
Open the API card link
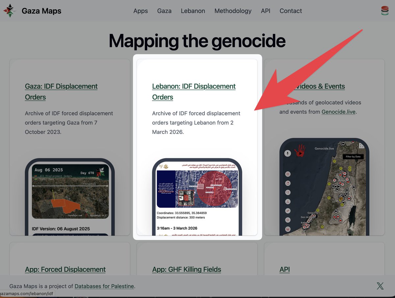pyautogui.click(x=285, y=269)
